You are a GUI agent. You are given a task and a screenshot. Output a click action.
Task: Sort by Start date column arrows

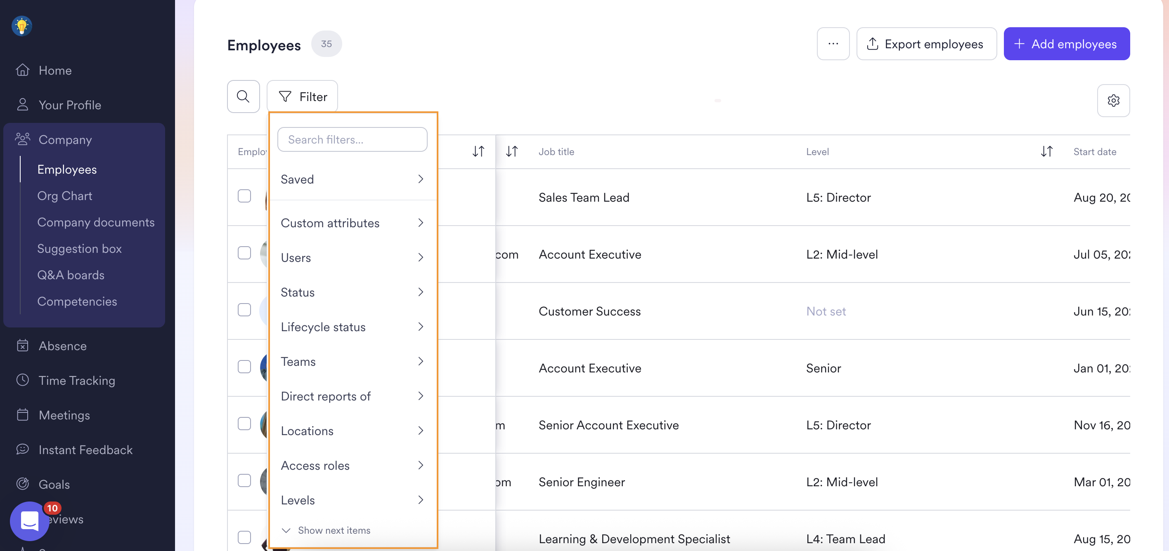click(x=1046, y=151)
